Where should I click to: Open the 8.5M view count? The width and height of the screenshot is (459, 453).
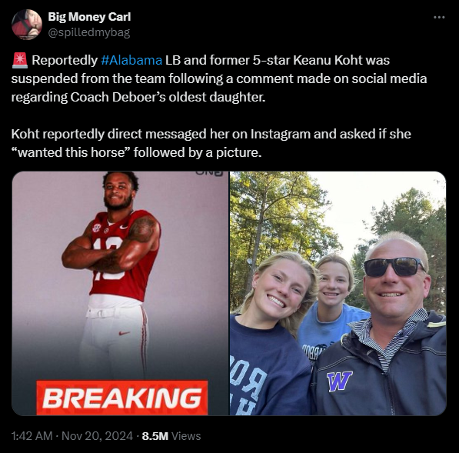pos(155,436)
